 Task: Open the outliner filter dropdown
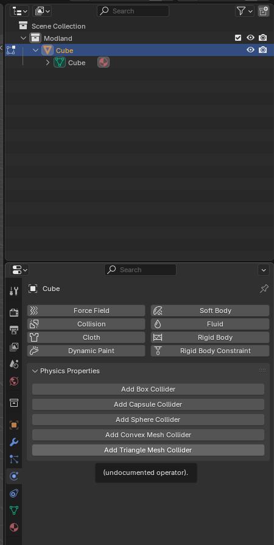point(244,11)
